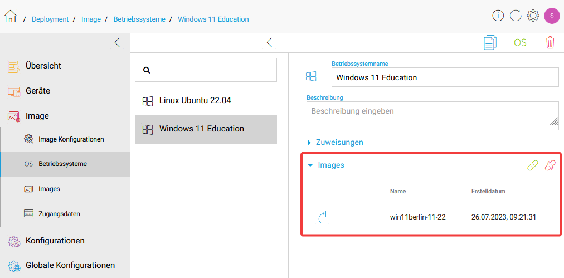Focus the operating system search field

pyautogui.click(x=206, y=70)
